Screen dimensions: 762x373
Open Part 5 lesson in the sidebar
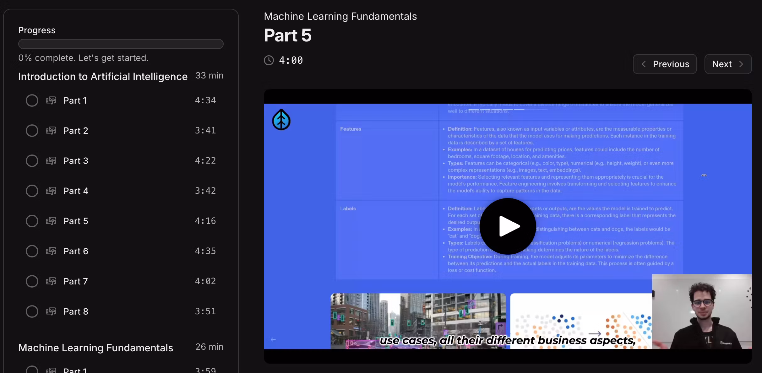click(x=76, y=221)
